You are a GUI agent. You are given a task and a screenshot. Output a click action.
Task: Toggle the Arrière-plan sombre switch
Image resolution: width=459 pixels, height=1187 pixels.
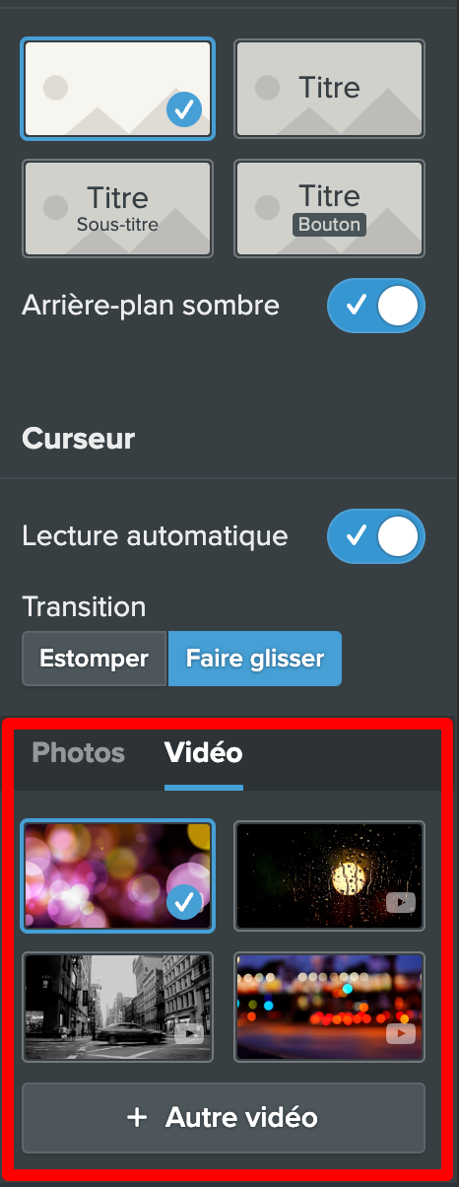click(376, 307)
